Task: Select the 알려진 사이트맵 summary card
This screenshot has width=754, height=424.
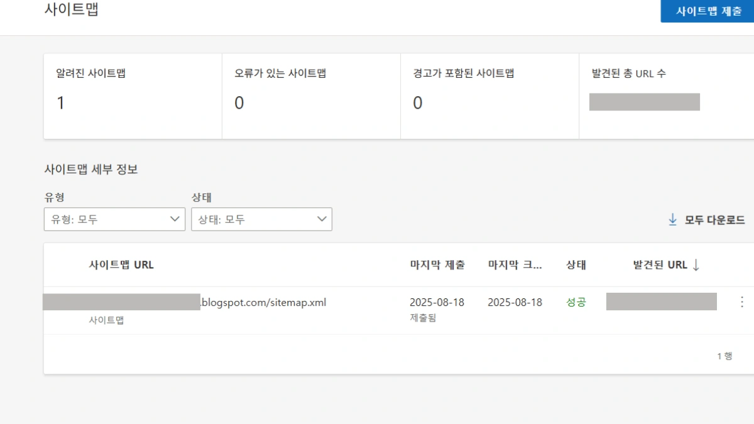Action: click(133, 96)
